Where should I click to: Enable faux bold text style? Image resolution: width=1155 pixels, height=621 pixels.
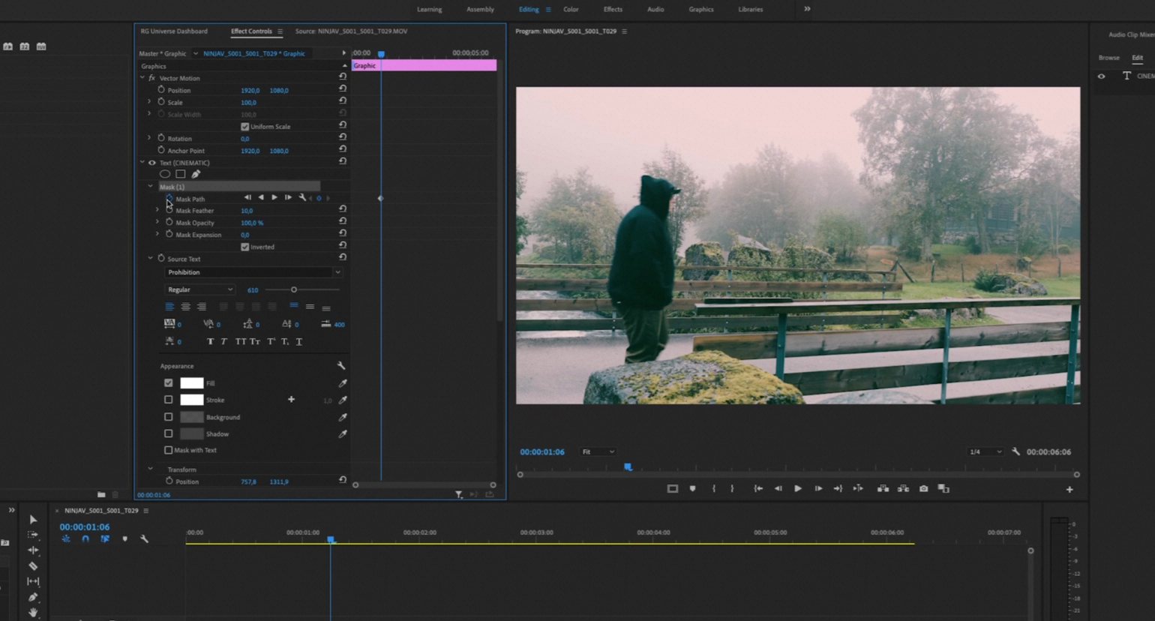click(x=210, y=342)
